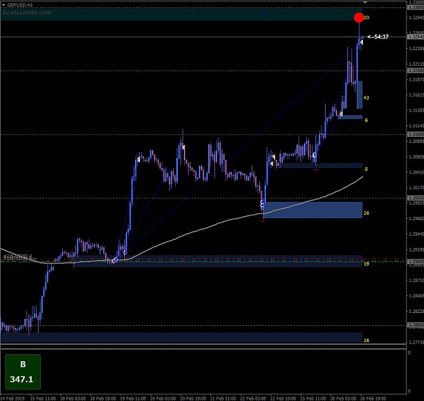The image size is (424, 401).
Task: Click the 1.32000 round level price label
Action: point(415,70)
